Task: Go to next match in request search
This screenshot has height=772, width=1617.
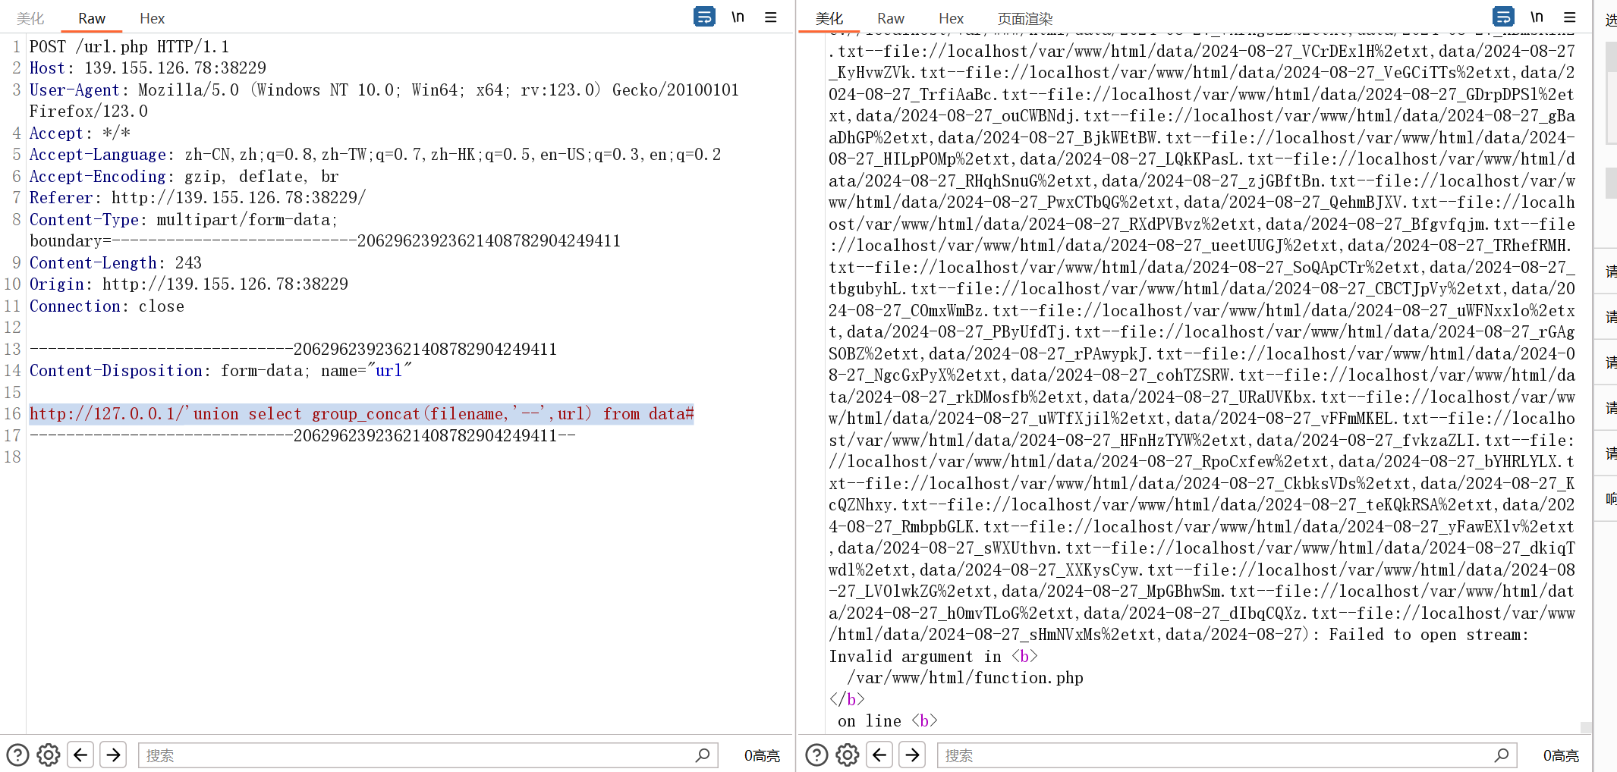Action: pos(113,755)
